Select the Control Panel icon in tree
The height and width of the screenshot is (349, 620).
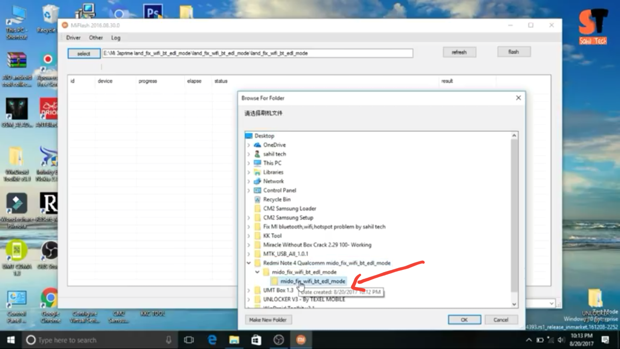(x=257, y=190)
